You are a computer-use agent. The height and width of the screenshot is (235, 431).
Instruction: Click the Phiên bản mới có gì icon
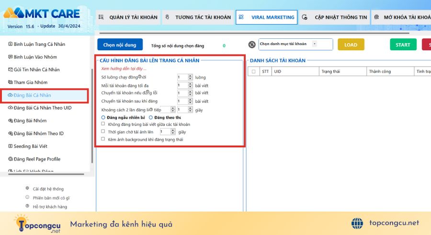tap(27, 197)
